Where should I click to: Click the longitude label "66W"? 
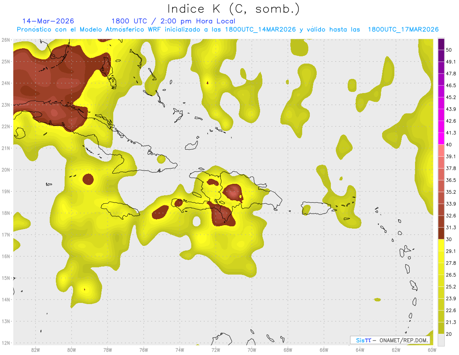click(324, 350)
